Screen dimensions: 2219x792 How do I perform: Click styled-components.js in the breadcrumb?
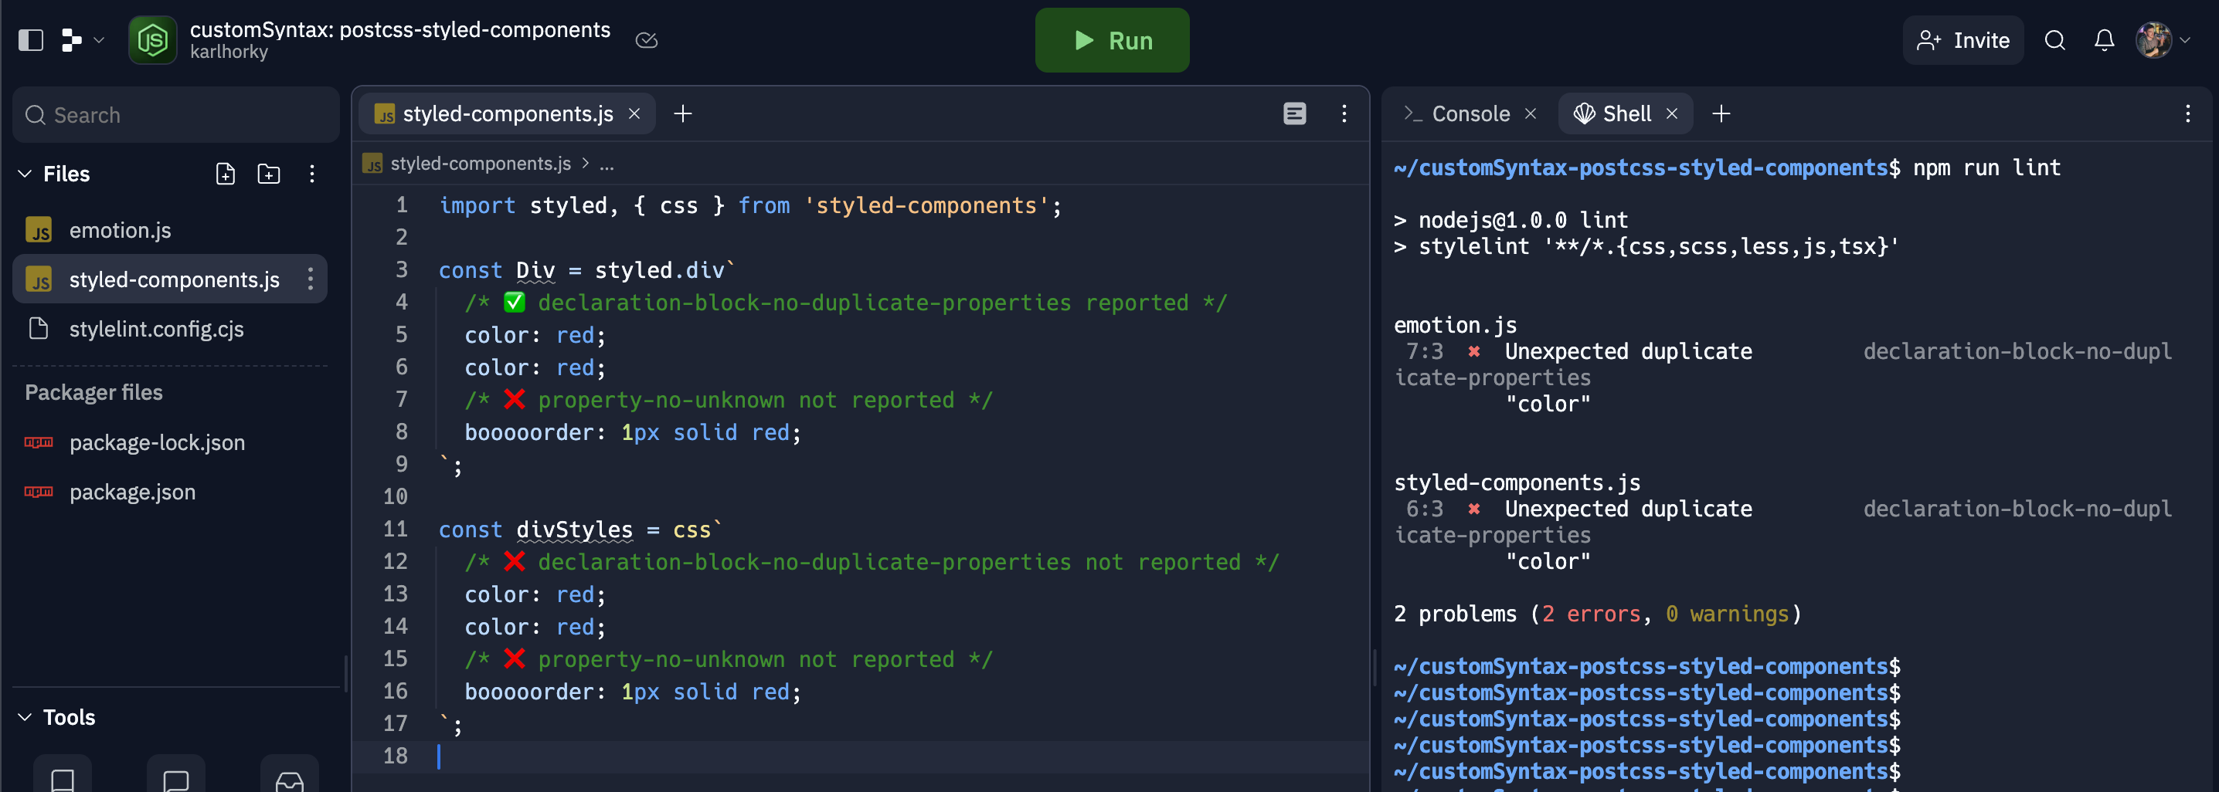481,164
